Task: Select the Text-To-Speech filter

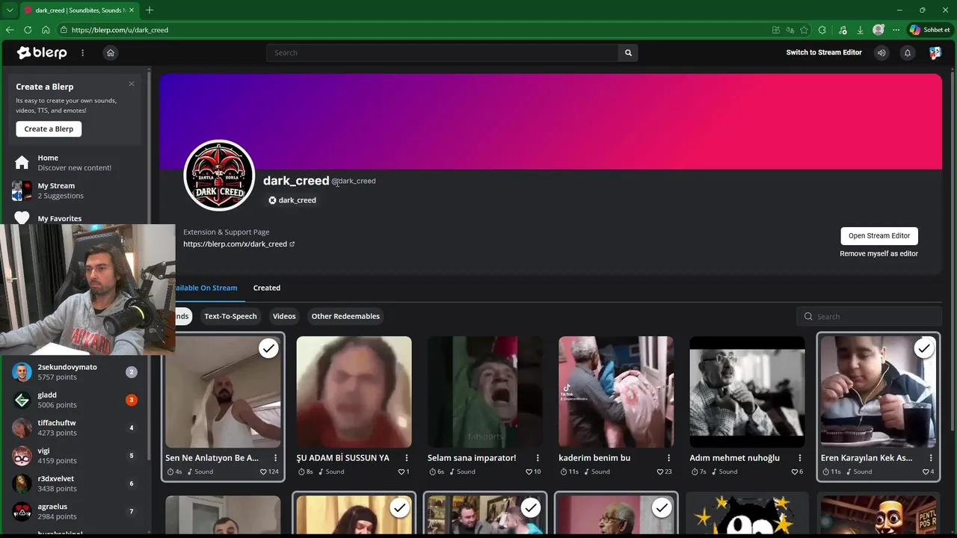Action: (230, 316)
